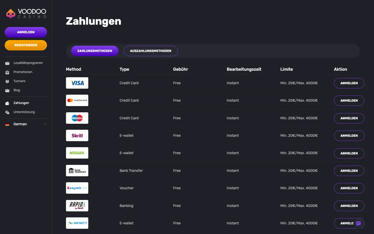
Task: Click Anmelden in the Maestro row
Action: coord(349,118)
